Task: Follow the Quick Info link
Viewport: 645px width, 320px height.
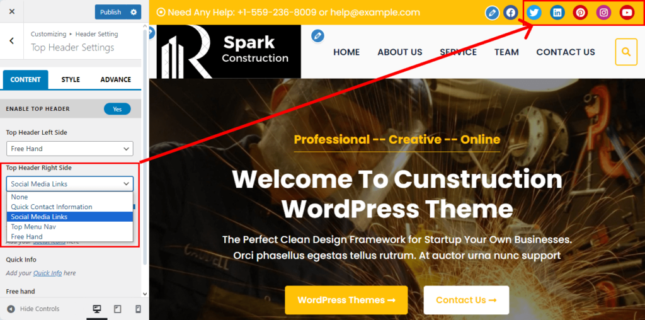Action: [x=48, y=273]
